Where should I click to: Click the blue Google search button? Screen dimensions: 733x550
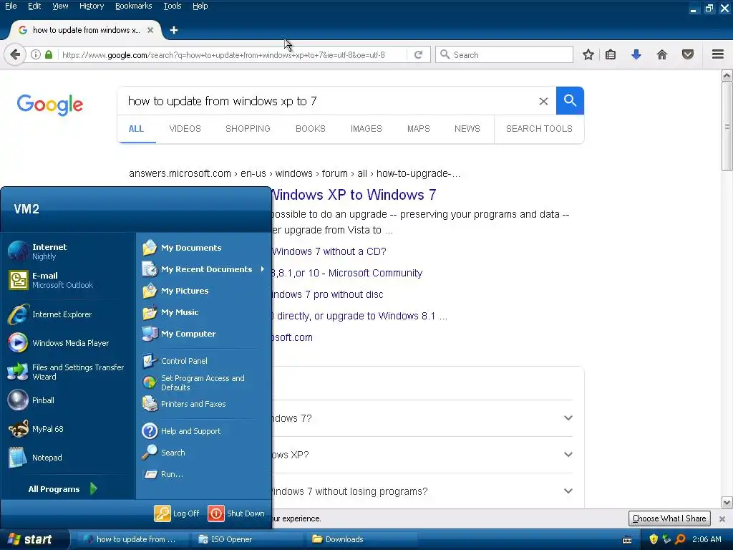(570, 100)
